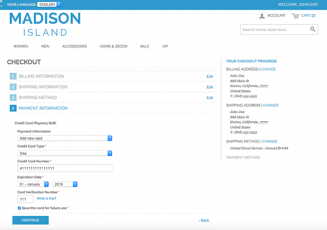Expand the Credit Card Type dropdown
Image resolution: width=327 pixels, height=230 pixels.
(x=65, y=153)
